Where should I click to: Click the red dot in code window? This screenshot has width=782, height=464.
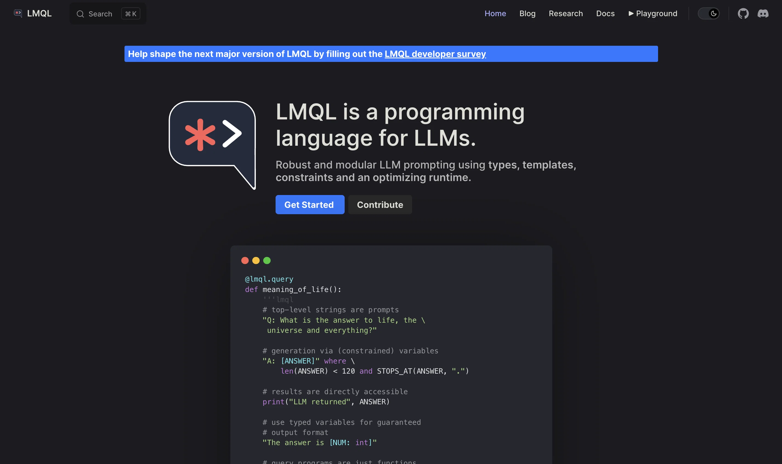245,260
